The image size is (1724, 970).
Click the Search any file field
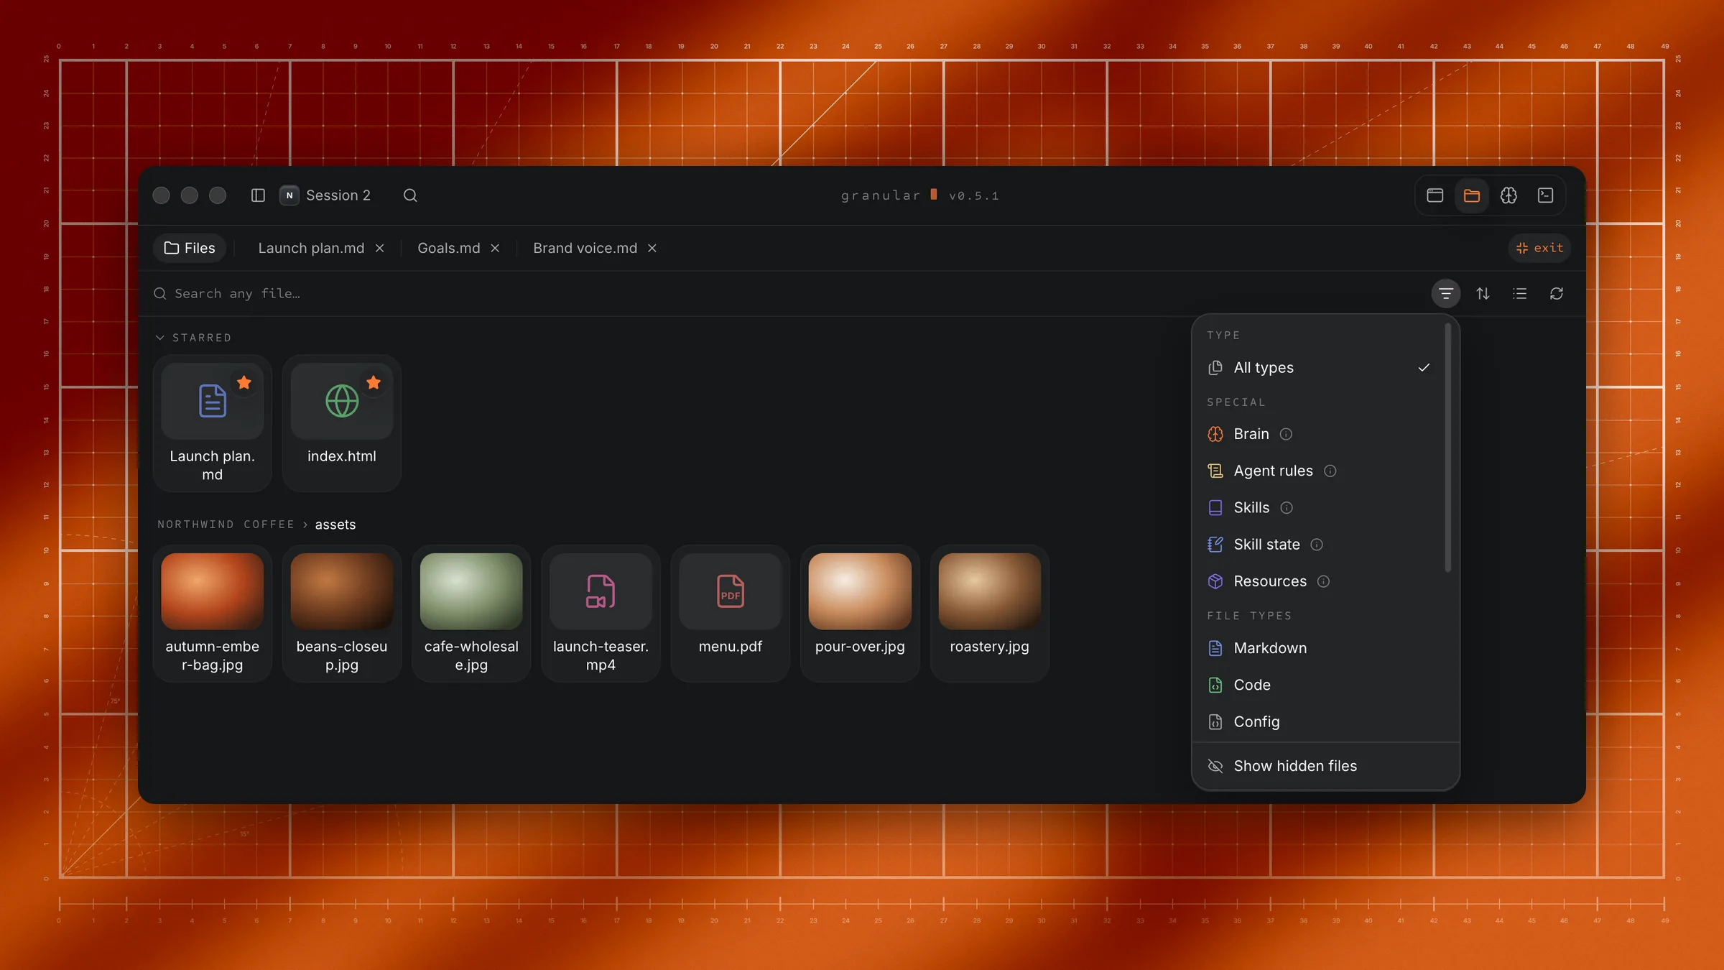click(x=783, y=293)
